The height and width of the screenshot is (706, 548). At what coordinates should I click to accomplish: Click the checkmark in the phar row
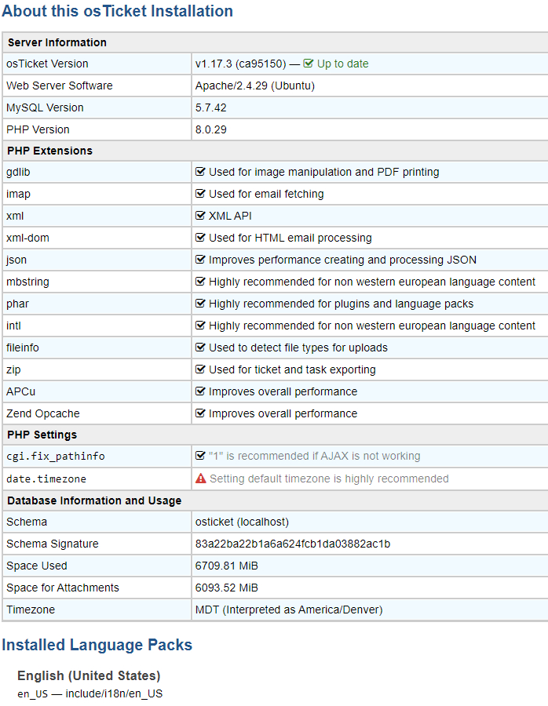(x=201, y=304)
